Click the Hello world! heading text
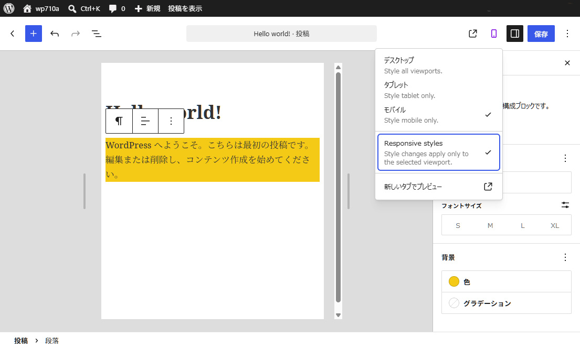 (204, 112)
